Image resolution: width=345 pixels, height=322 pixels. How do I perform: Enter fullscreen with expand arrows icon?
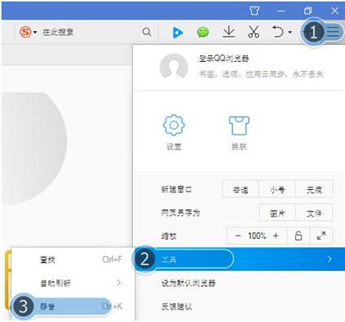tap(321, 236)
